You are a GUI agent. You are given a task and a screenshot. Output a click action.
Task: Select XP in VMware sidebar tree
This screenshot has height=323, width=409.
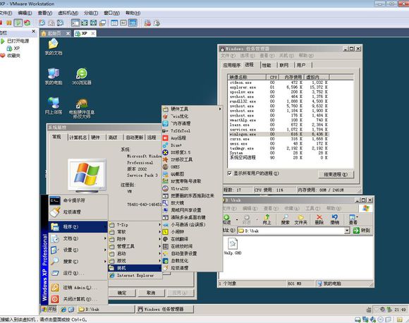[x=13, y=48]
